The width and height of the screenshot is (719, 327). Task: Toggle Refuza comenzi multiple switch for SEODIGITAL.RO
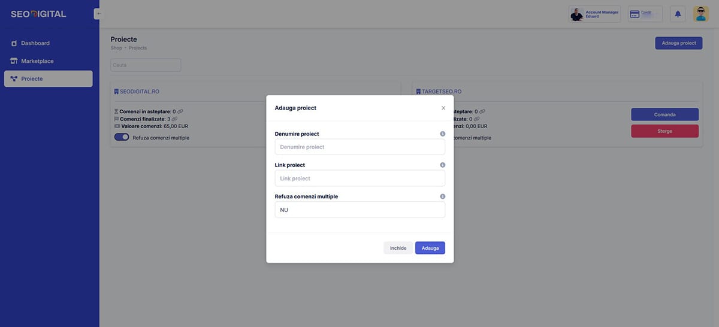(122, 137)
